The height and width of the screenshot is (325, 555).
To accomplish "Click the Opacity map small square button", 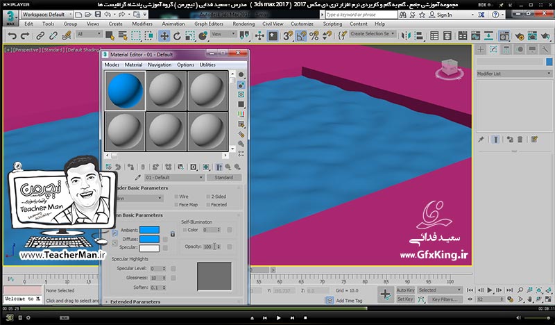I will 230,247.
